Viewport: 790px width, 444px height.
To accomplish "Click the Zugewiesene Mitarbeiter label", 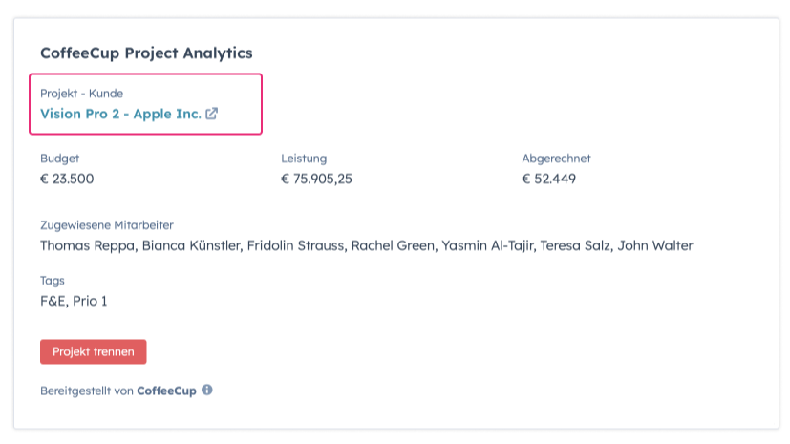I will [106, 225].
